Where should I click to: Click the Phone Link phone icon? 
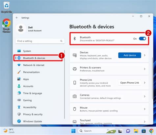tap(75, 83)
